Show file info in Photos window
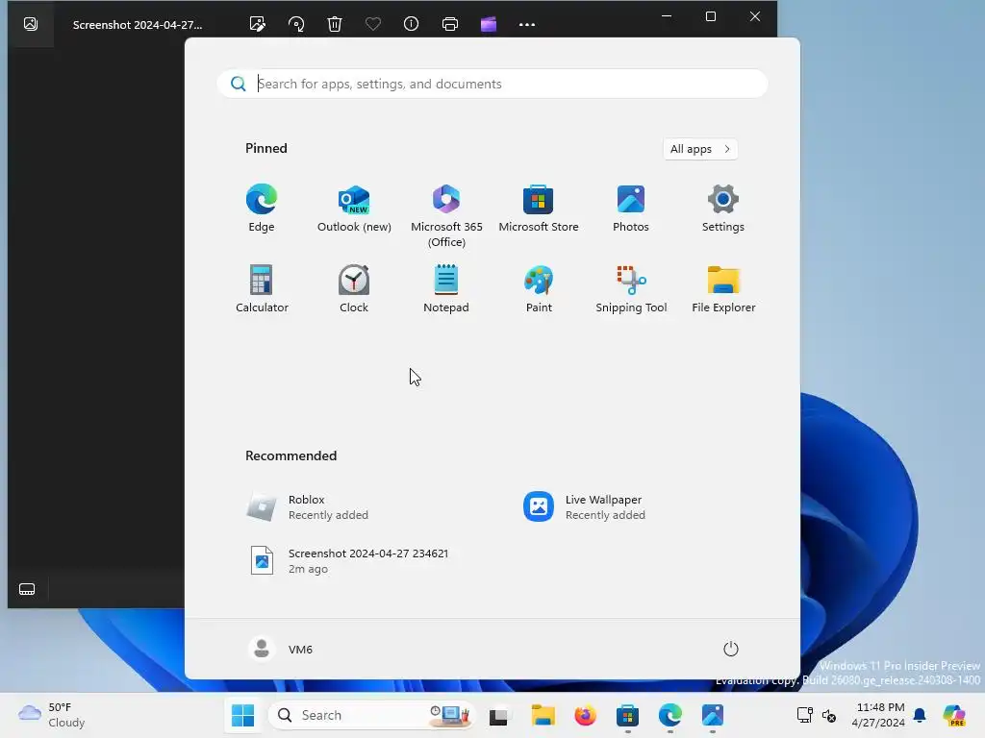This screenshot has height=738, width=985. pyautogui.click(x=411, y=24)
